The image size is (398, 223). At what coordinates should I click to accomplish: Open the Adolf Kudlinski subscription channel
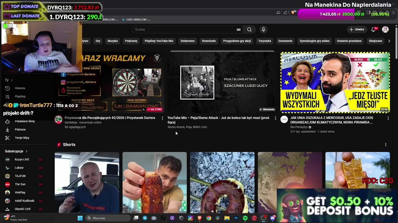[x=24, y=201]
